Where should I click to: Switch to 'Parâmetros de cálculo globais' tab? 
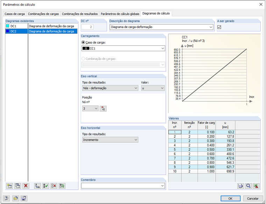tap(120, 14)
